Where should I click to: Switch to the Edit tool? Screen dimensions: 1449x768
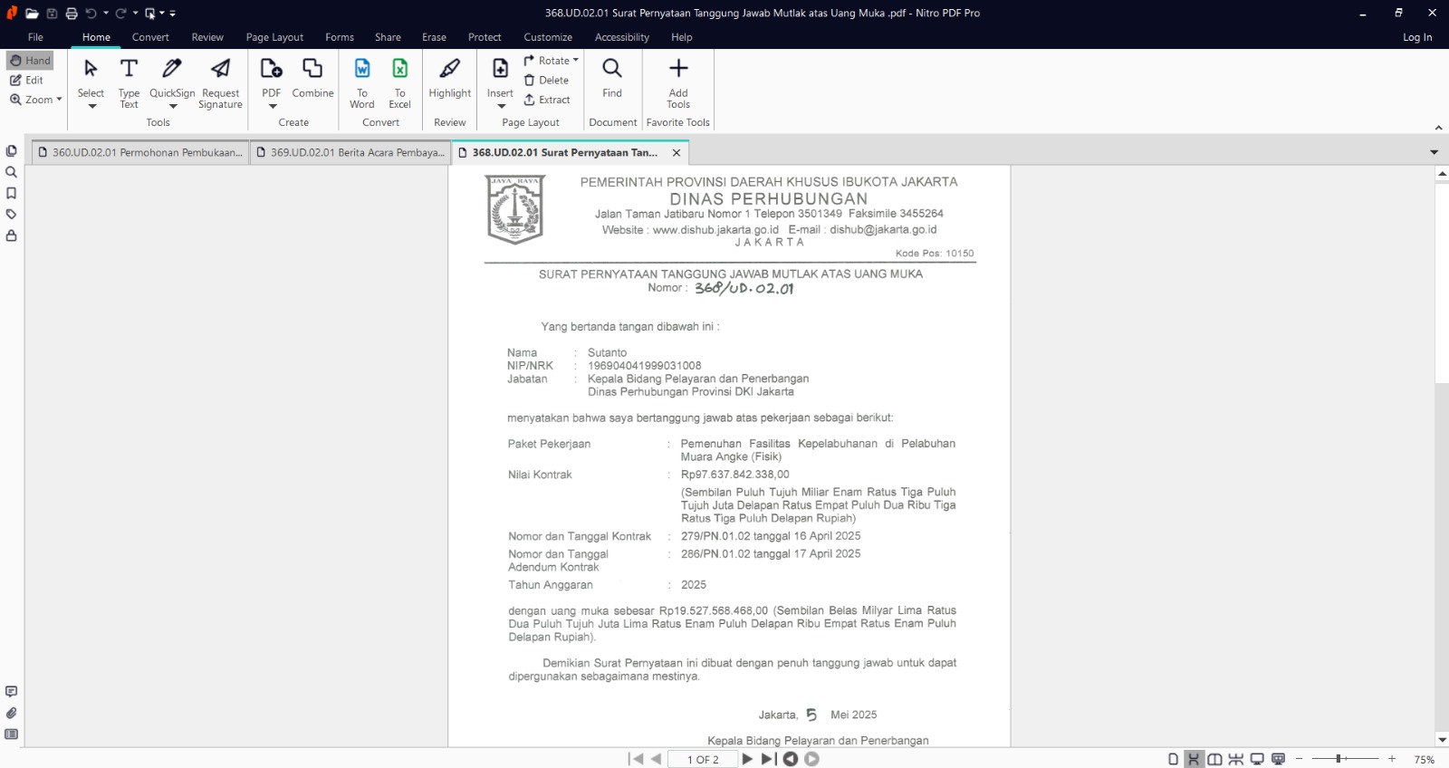[x=27, y=81]
